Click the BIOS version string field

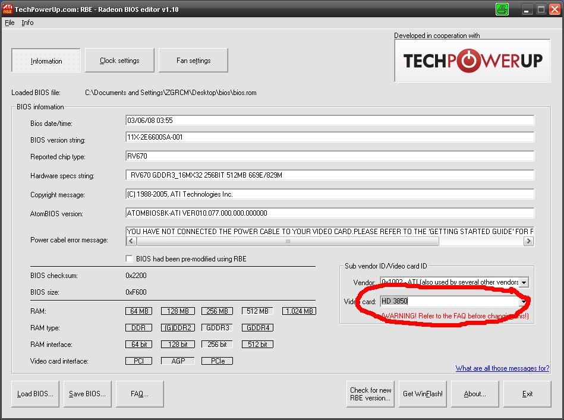point(330,137)
